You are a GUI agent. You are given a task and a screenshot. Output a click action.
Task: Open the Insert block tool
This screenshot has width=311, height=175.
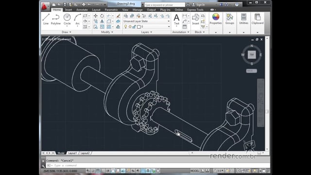195,19
